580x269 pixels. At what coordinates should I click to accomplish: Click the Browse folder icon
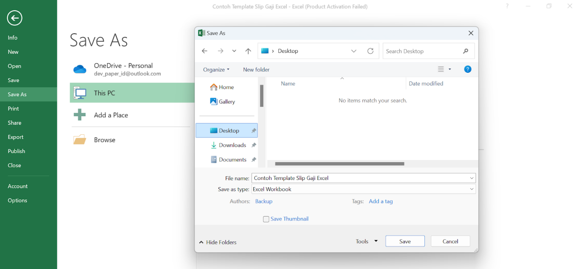point(79,139)
